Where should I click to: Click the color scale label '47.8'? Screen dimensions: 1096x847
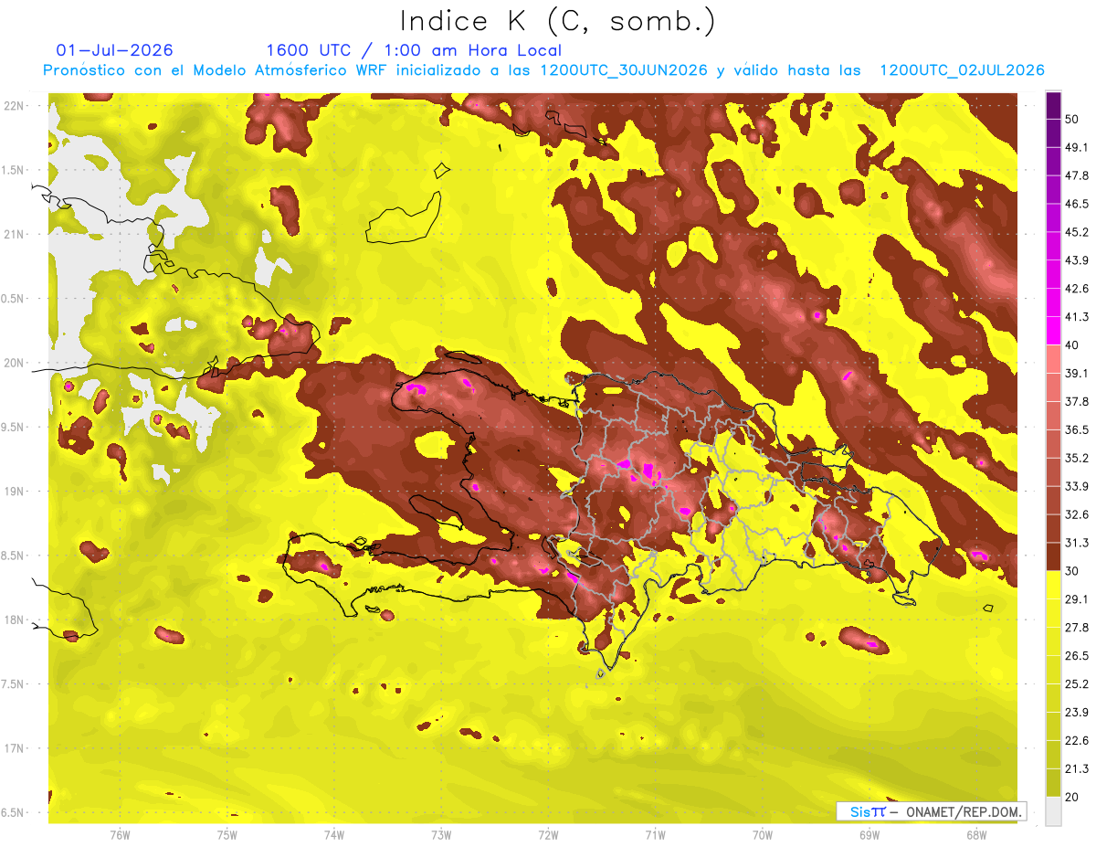tap(1076, 175)
